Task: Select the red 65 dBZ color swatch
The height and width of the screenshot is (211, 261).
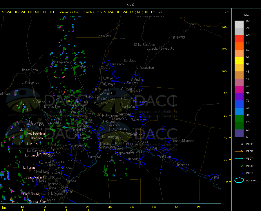Action: coord(239,39)
